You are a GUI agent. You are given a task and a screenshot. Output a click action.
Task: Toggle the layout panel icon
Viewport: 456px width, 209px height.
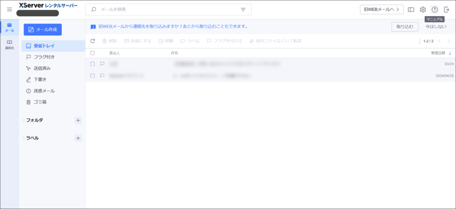click(x=411, y=10)
